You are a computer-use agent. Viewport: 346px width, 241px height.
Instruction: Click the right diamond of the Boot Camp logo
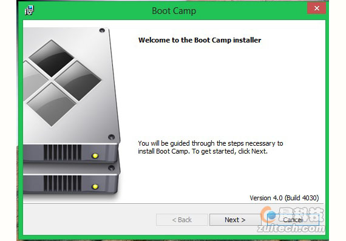point(78,81)
